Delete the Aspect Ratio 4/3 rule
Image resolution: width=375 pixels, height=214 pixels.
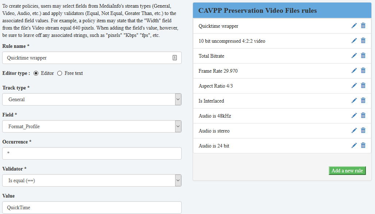pos(363,85)
